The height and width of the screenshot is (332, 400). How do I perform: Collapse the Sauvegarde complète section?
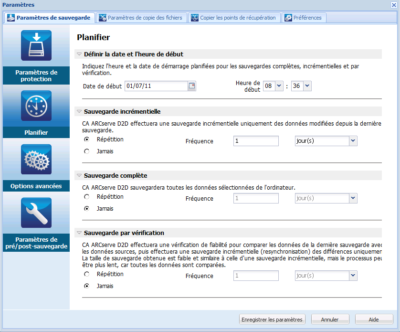coord(79,175)
